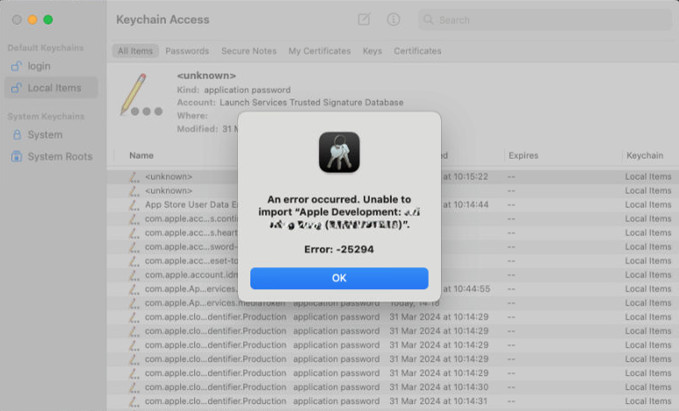
Task: Click Account: Launch Services Trusted Signature Database
Action: [x=290, y=103]
